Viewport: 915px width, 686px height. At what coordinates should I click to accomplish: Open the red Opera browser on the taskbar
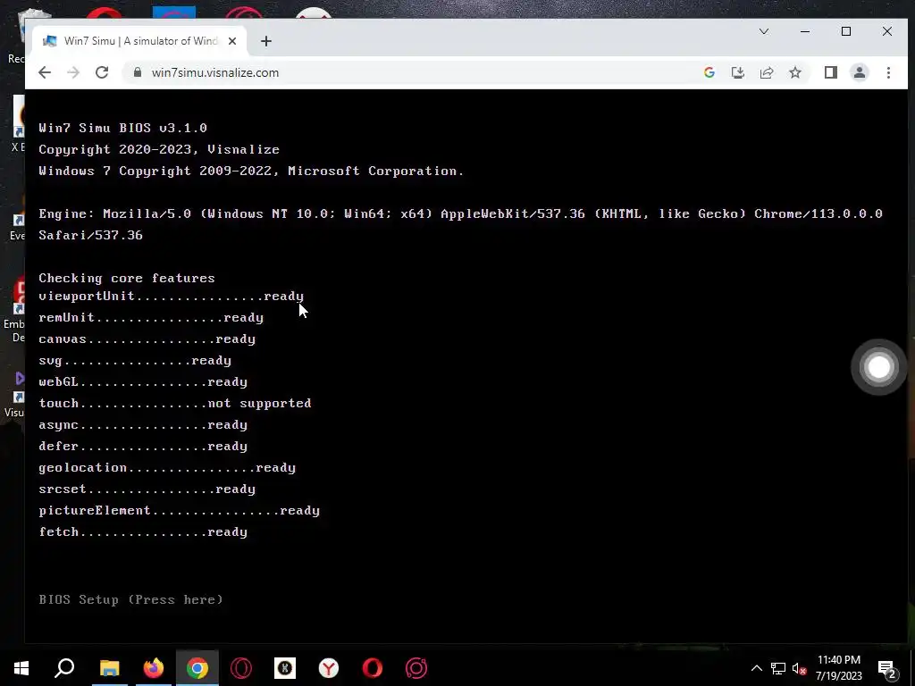coord(373,668)
